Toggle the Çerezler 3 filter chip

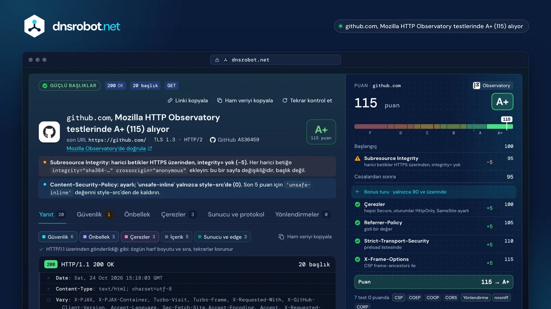coord(140,237)
